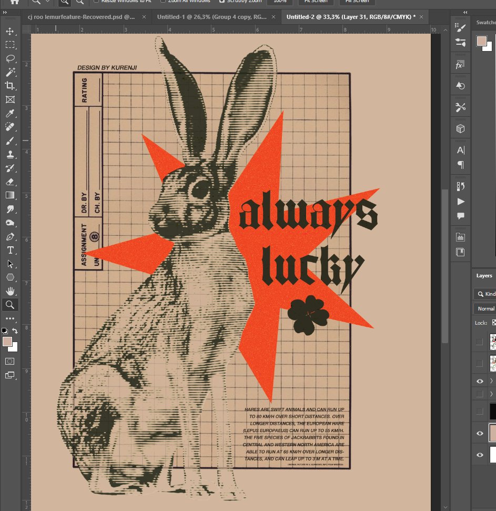This screenshot has width=496, height=511.
Task: Select the Frame tool
Action: [10, 99]
